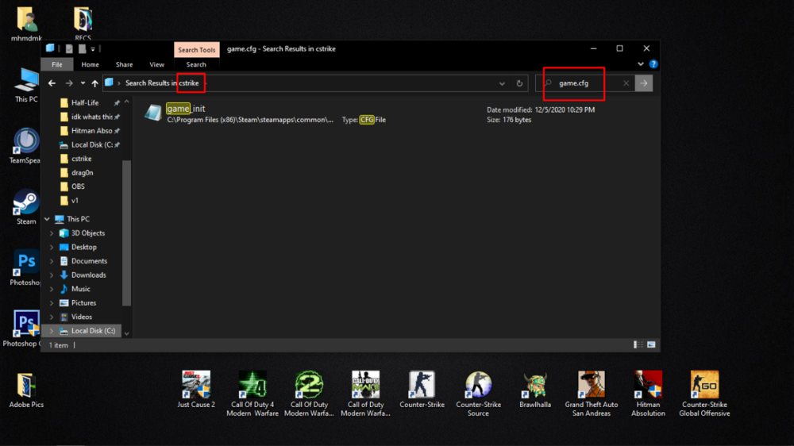Collapse the This PC tree node
Screen dimensions: 794x446
47,219
